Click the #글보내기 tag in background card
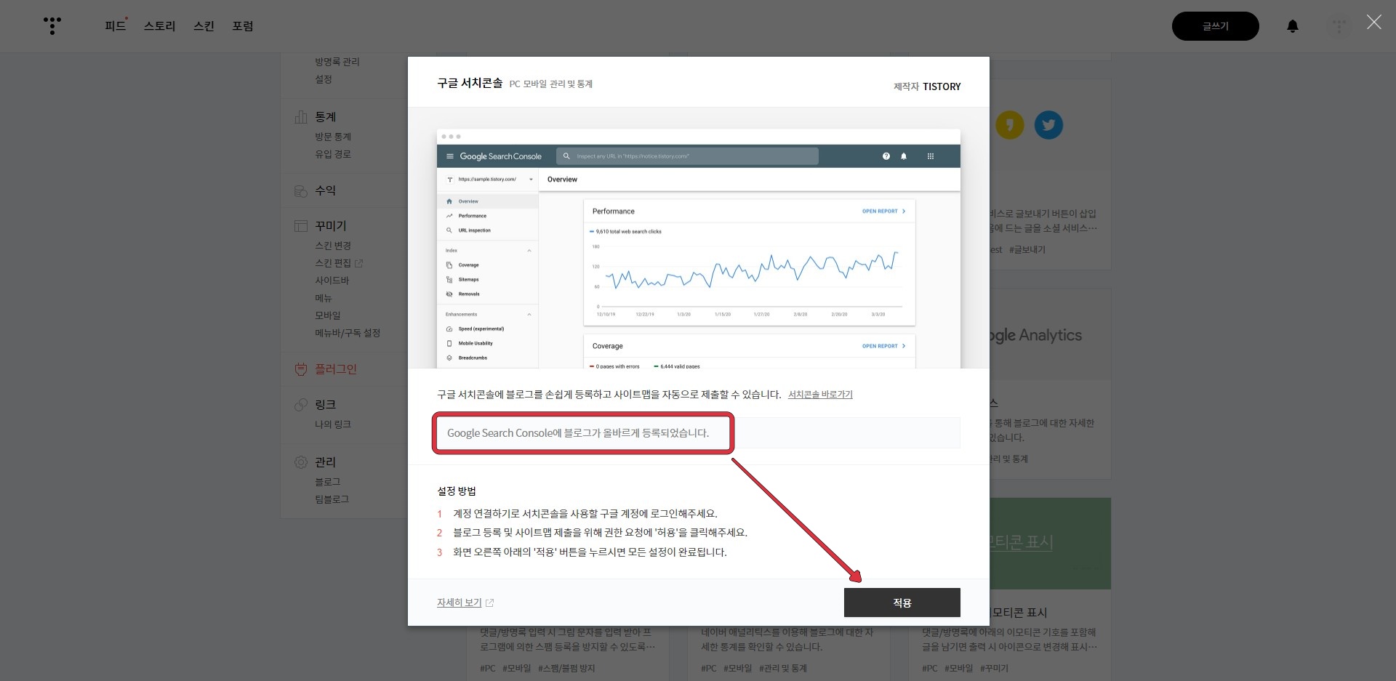Viewport: 1396px width, 681px height. click(x=1027, y=250)
